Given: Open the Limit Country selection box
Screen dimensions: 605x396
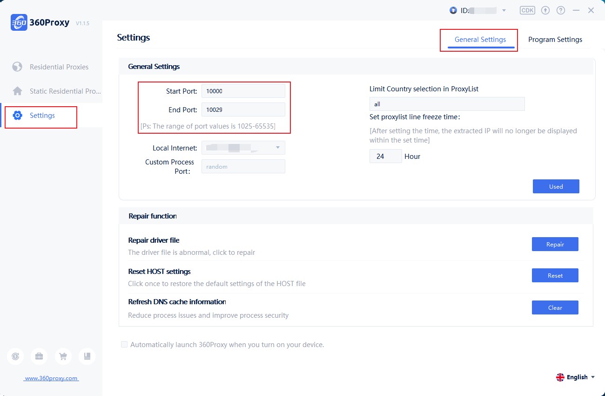Looking at the screenshot, I should [447, 104].
